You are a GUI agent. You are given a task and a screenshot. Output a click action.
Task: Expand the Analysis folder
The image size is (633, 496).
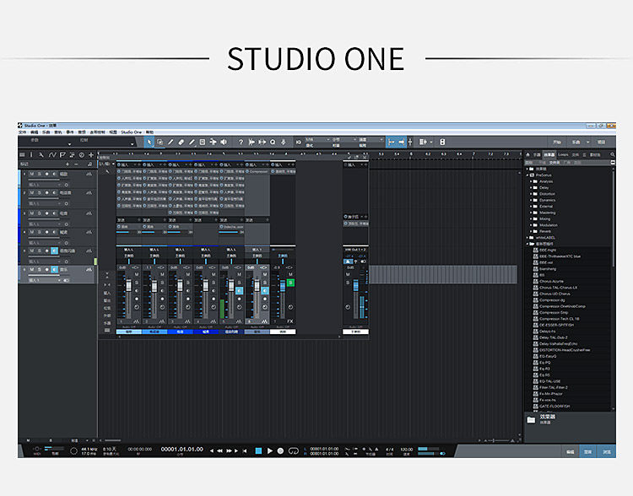[531, 181]
